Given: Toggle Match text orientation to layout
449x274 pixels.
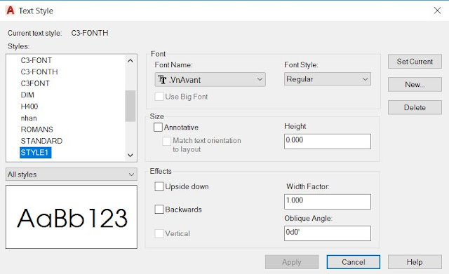Looking at the screenshot, I should tap(167, 141).
